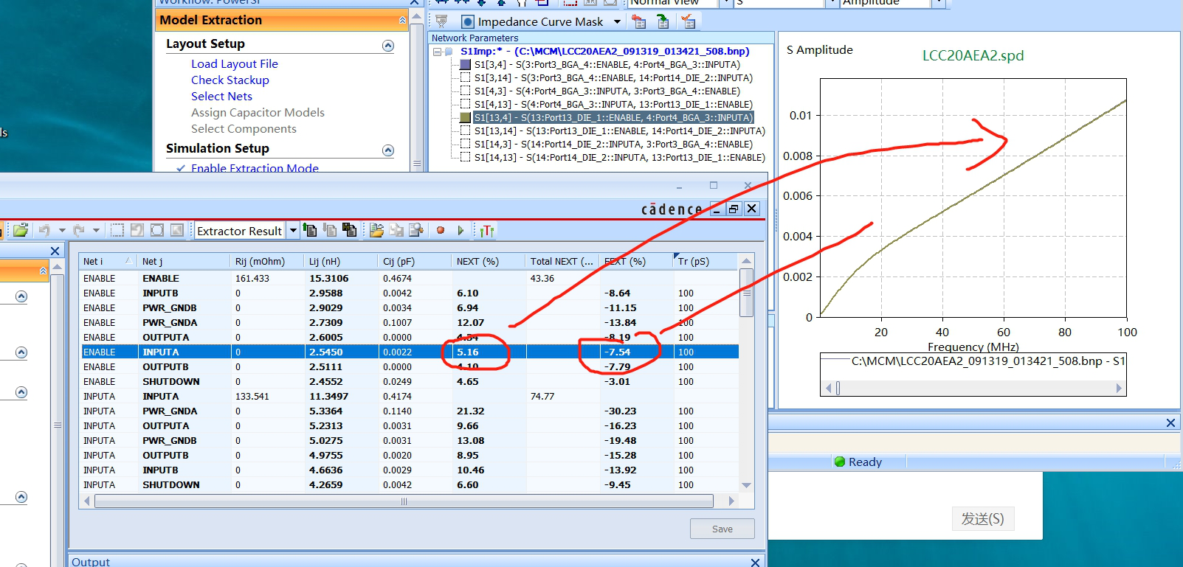
Task: Click the save-table disk icon beside Extractor Result
Action: (x=349, y=230)
